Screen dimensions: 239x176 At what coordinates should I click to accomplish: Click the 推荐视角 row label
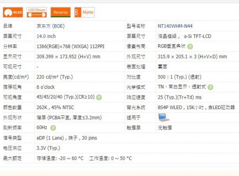coord(12,87)
